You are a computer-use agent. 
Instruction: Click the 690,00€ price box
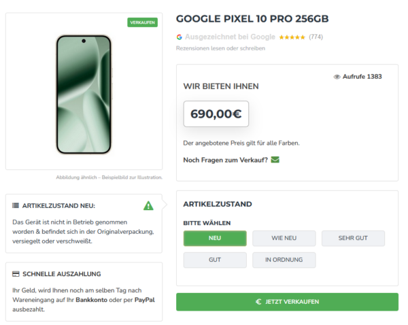[216, 114]
